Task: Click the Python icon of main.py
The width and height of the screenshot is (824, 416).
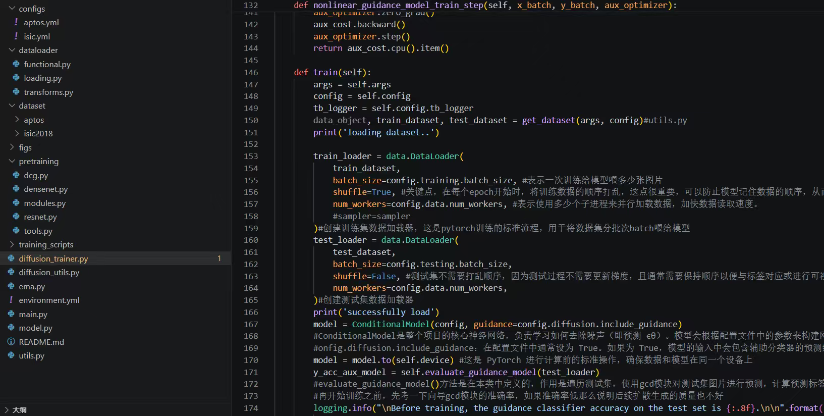Action: click(x=11, y=314)
